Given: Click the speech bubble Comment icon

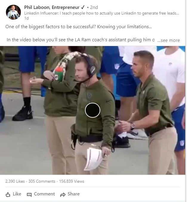Looking at the screenshot, I should click(29, 195).
